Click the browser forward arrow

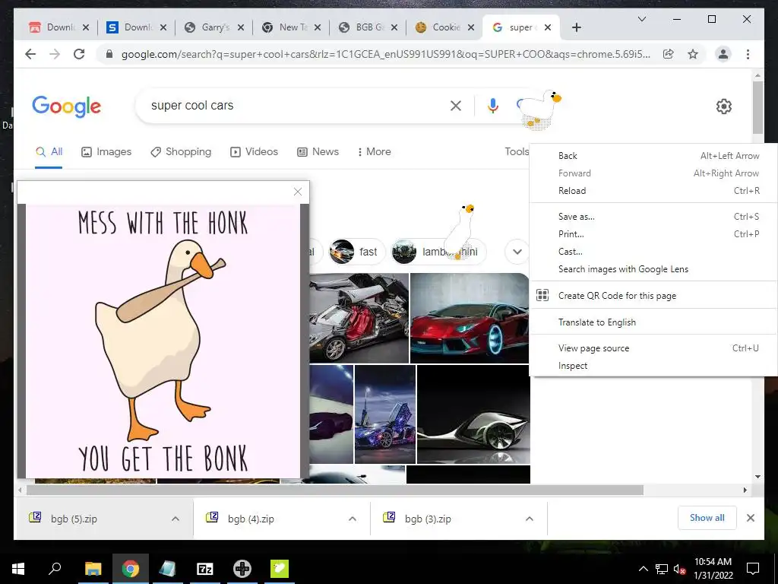click(55, 54)
